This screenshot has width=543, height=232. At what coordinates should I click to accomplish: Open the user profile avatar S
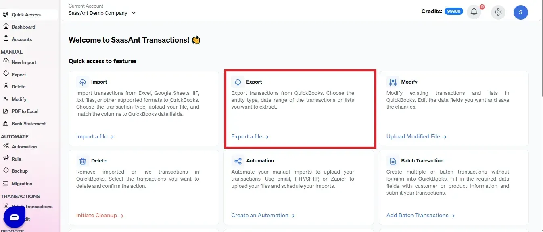[x=521, y=12]
